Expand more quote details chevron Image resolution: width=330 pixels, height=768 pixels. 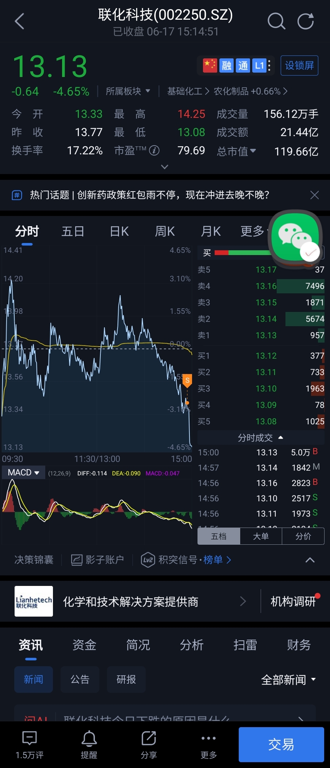tap(165, 167)
